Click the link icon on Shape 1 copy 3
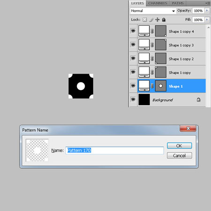The width and height of the screenshot is (211, 211). pos(152,45)
